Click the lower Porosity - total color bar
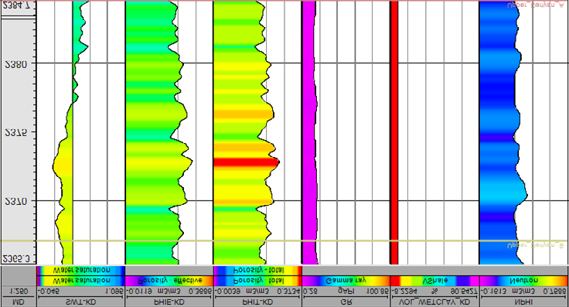This screenshot has width=569, height=307. 257,281
